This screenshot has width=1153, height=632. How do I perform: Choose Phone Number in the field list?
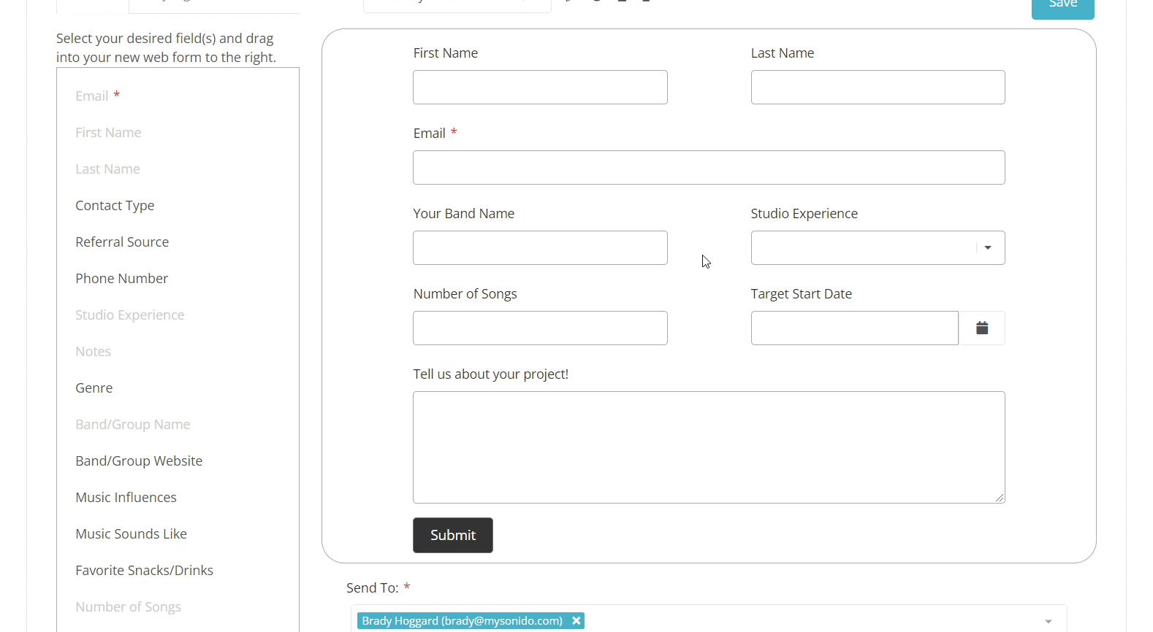tap(121, 279)
